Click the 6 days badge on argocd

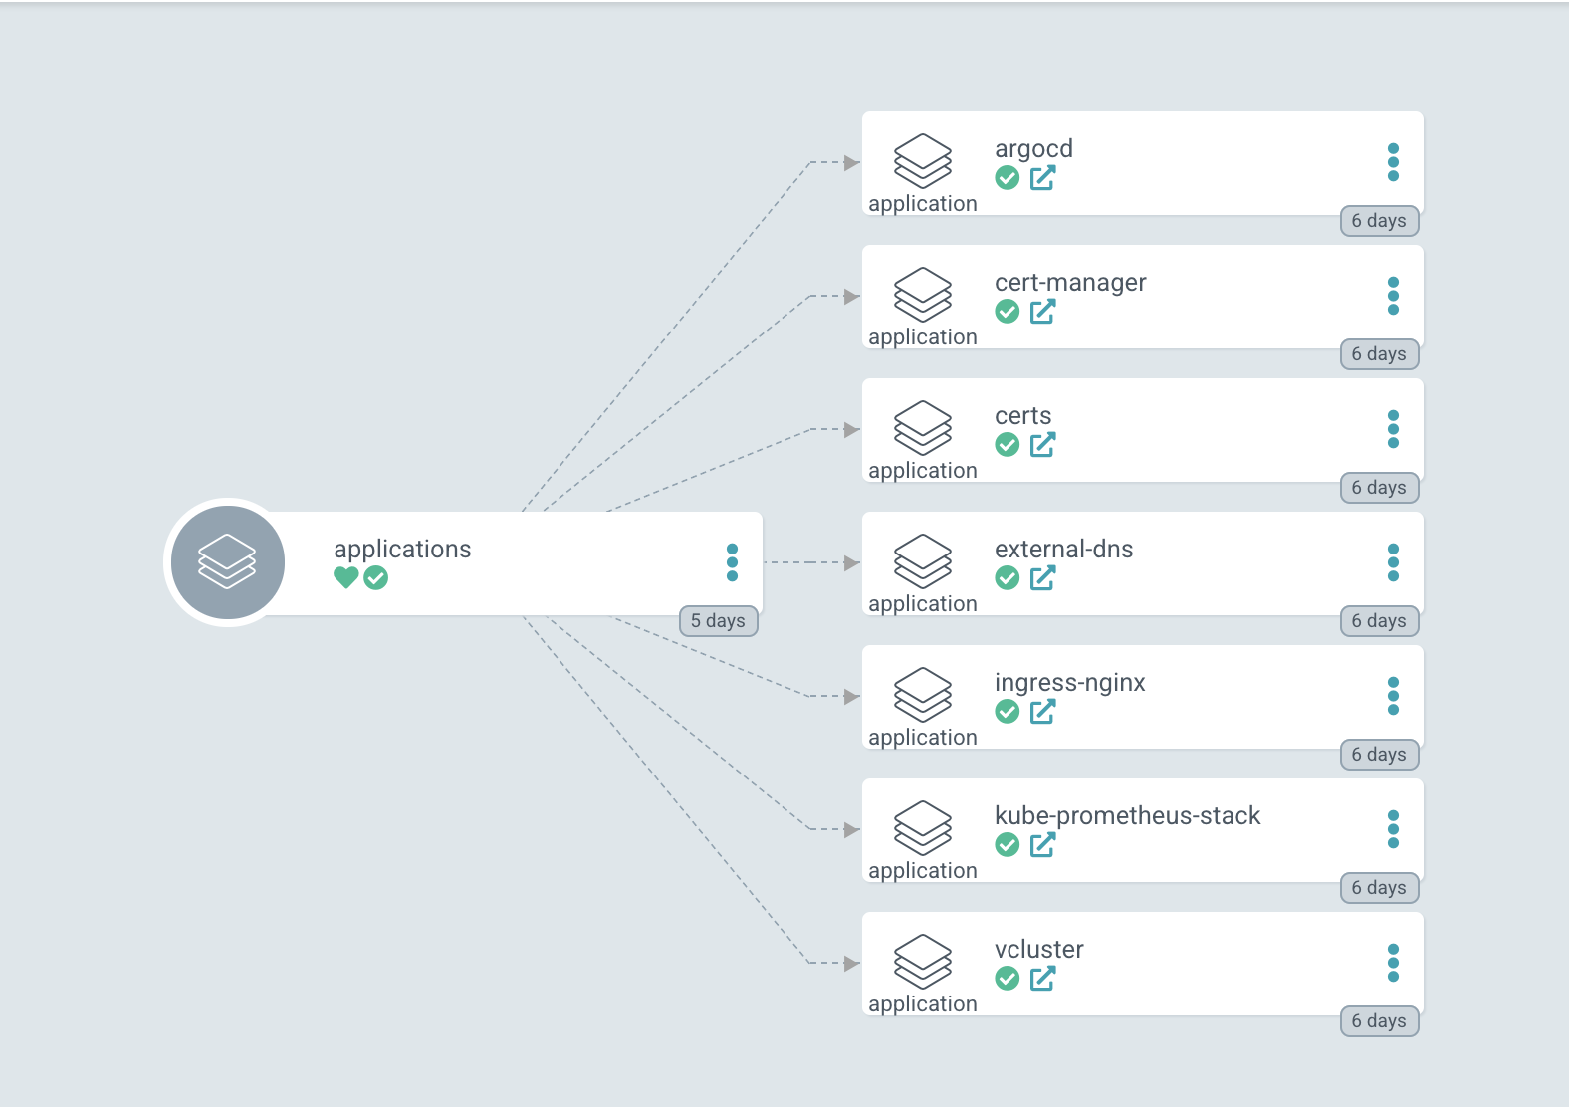tap(1379, 220)
